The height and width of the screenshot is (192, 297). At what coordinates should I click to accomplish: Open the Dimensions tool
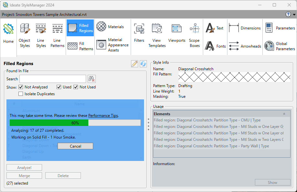click(x=245, y=28)
